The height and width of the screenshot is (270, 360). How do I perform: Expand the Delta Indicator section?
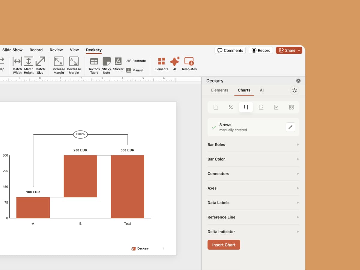tap(253, 232)
